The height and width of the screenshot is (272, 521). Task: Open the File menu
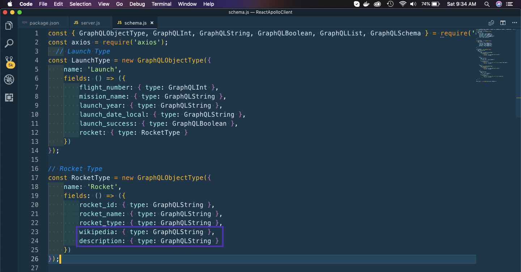pyautogui.click(x=43, y=4)
